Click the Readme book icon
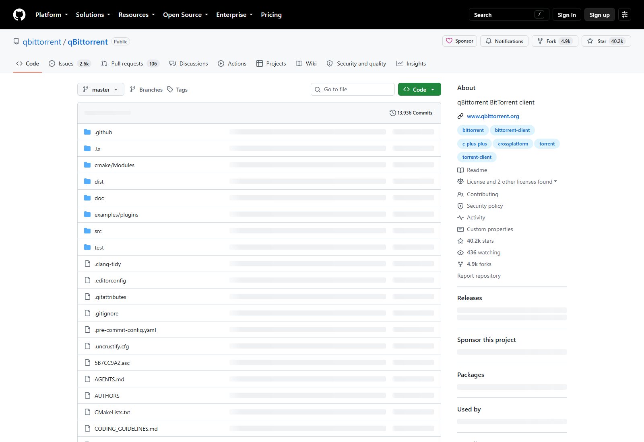This screenshot has height=442, width=644. pyautogui.click(x=460, y=170)
